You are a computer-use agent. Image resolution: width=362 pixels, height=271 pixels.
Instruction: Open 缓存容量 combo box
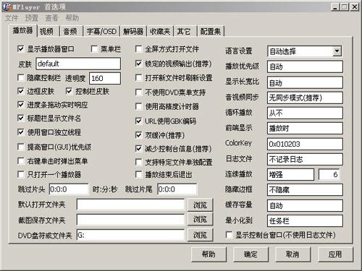305,205
